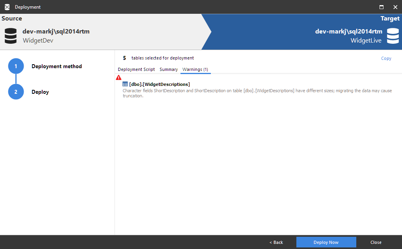Click the red warning triangle icon

119,78
